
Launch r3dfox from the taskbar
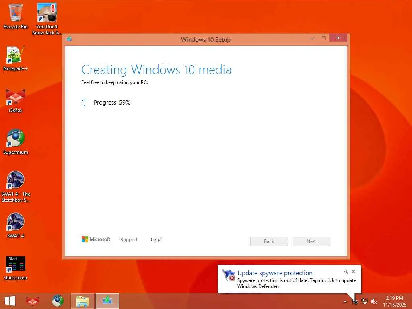pyautogui.click(x=33, y=301)
